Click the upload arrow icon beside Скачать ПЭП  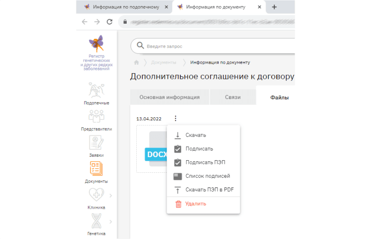pos(178,190)
